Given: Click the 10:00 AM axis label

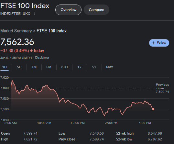Looking at the screenshot, I should [x=44, y=123].
